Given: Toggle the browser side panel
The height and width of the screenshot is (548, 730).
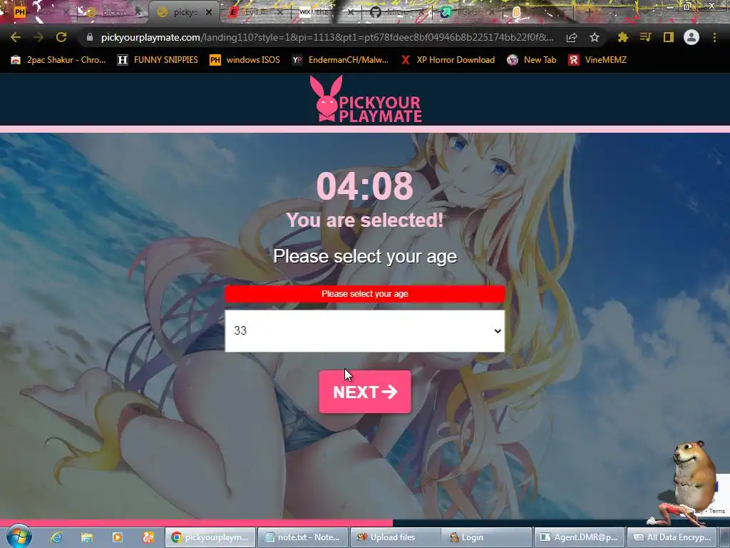Looking at the screenshot, I should [x=669, y=37].
